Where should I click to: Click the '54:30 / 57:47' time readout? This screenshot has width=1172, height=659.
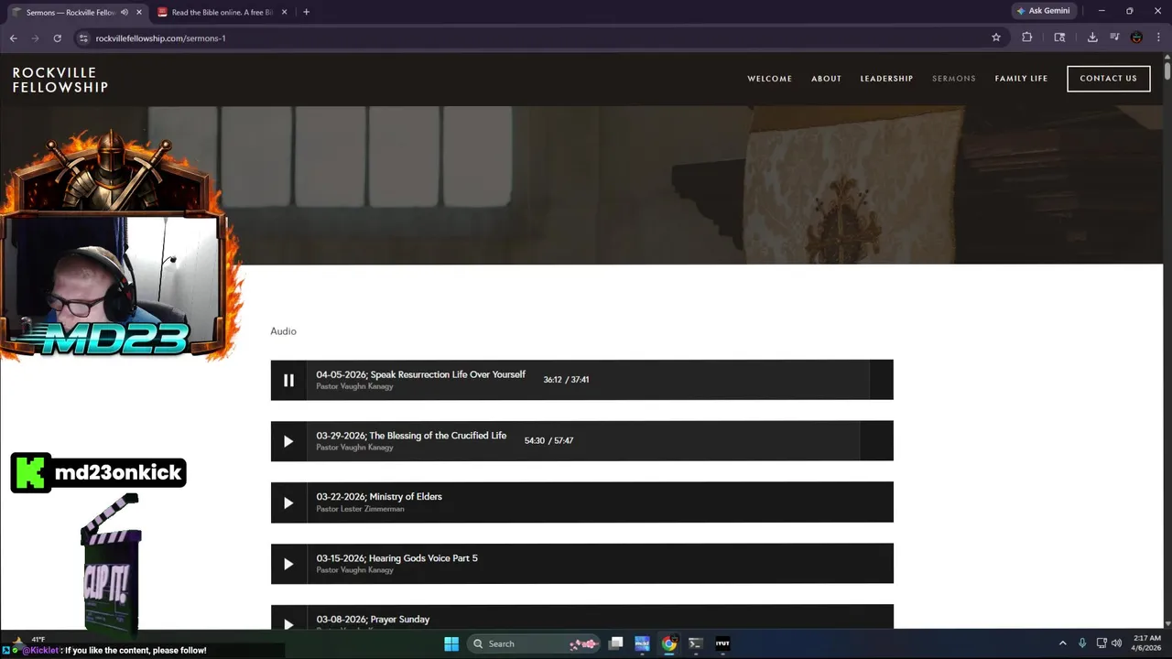point(548,441)
